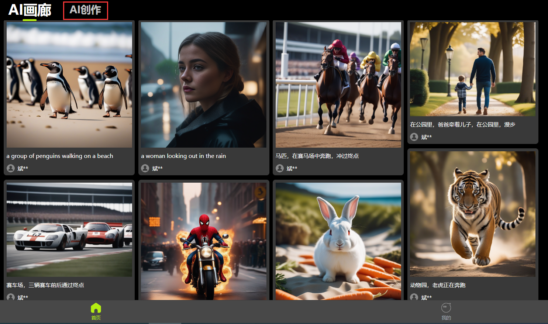Open the AI创作 tab

click(85, 10)
